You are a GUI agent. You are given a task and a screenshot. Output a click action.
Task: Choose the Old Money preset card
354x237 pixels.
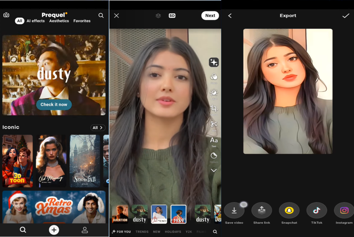[51, 161]
